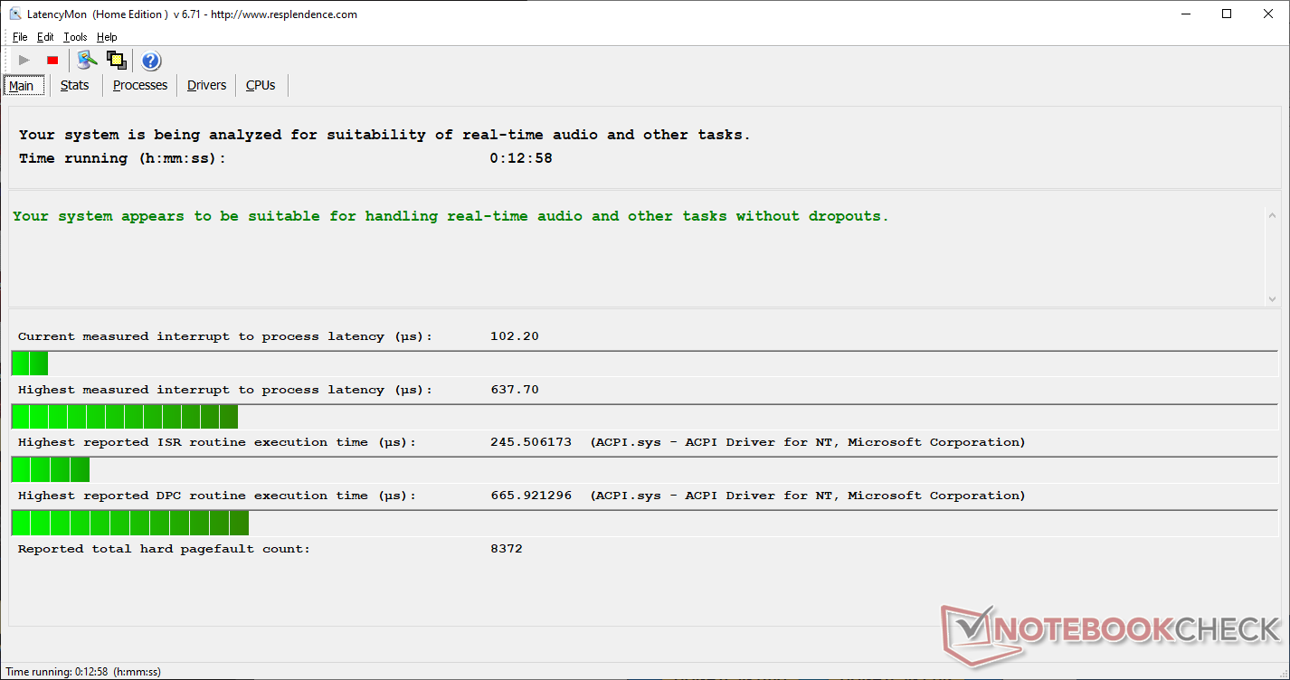Click the 'Reported total hard pagefault count' label
Viewport: 1290px width, 680px height.
pyautogui.click(x=164, y=549)
